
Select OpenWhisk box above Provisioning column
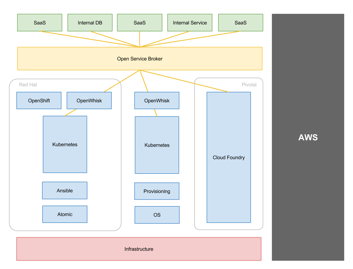tap(157, 100)
